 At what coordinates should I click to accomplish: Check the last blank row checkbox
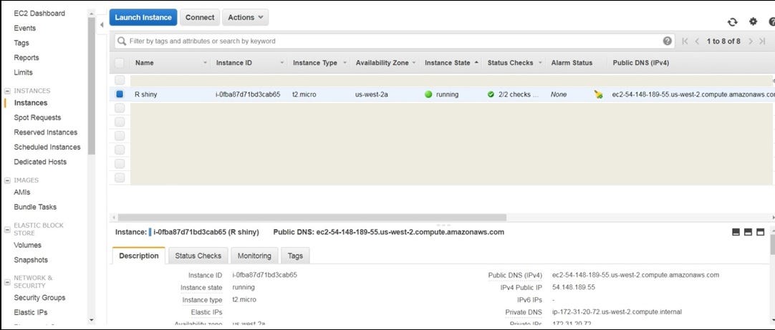pyautogui.click(x=120, y=178)
